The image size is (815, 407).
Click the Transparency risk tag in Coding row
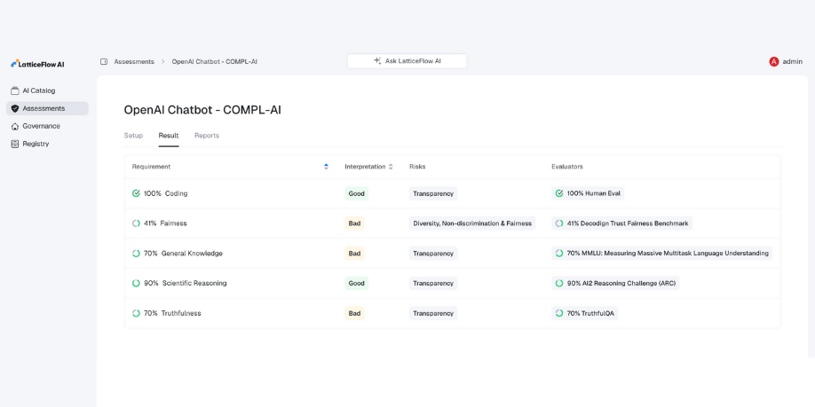(433, 193)
